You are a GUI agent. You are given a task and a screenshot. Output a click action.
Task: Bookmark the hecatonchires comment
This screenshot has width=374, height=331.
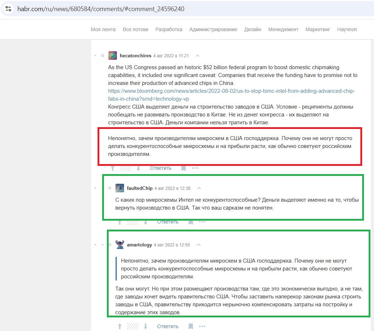point(184,168)
